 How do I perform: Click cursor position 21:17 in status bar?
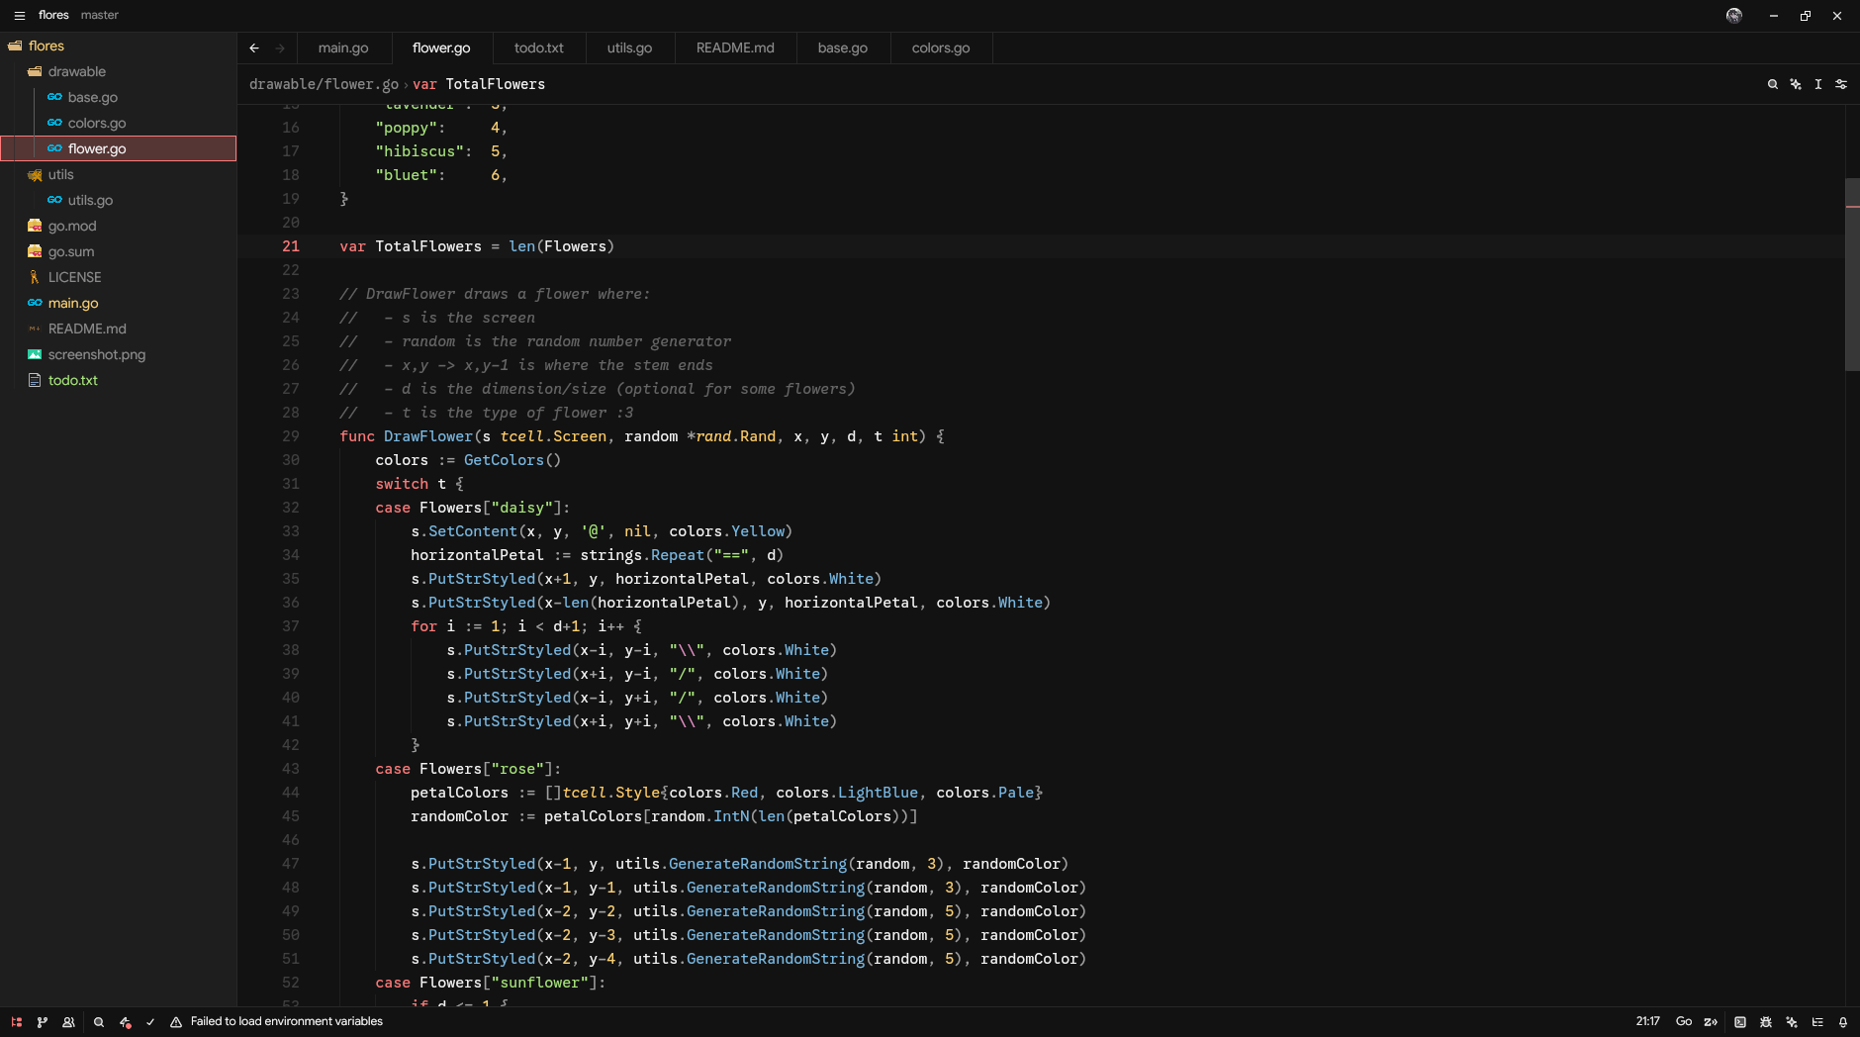pyautogui.click(x=1647, y=1022)
